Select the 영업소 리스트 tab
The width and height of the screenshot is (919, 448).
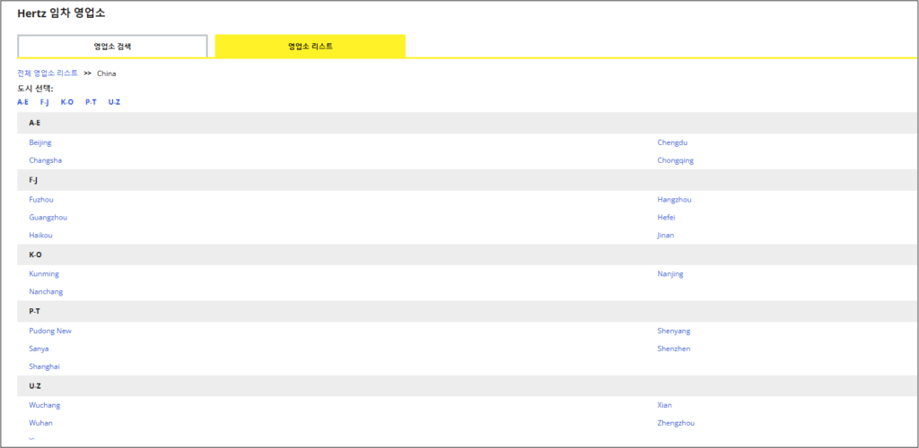(310, 47)
